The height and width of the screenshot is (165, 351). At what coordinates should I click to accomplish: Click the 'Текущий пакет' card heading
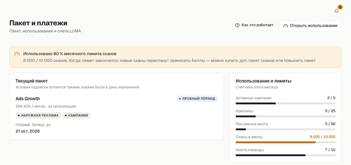pyautogui.click(x=32, y=81)
